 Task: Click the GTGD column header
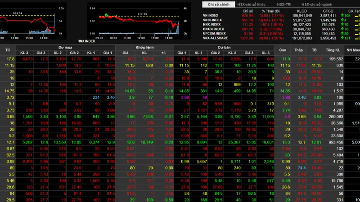(x=328, y=11)
